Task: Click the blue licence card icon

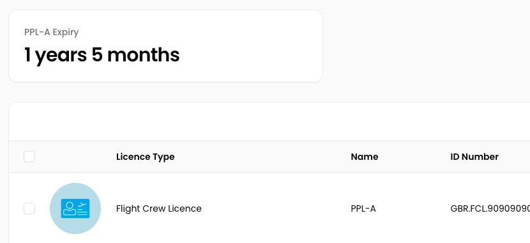Action: click(75, 208)
